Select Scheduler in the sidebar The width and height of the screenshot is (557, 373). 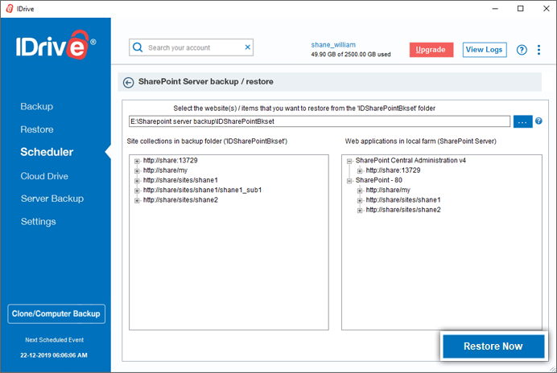point(47,152)
